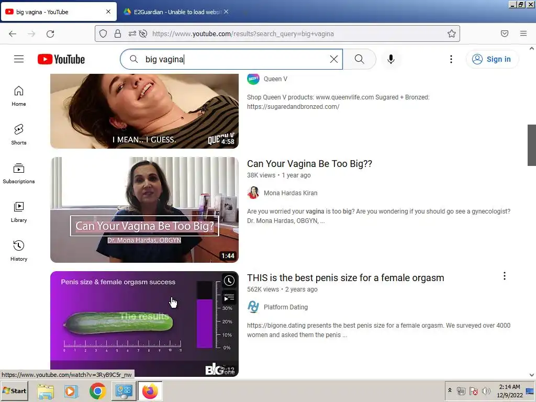Open the Windows Start menu
This screenshot has height=402, width=536.
tap(14, 390)
